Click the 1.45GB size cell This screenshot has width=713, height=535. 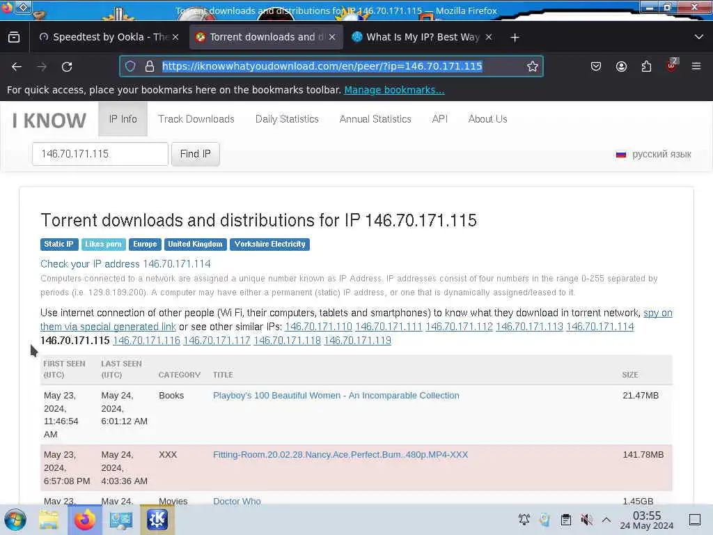click(638, 501)
